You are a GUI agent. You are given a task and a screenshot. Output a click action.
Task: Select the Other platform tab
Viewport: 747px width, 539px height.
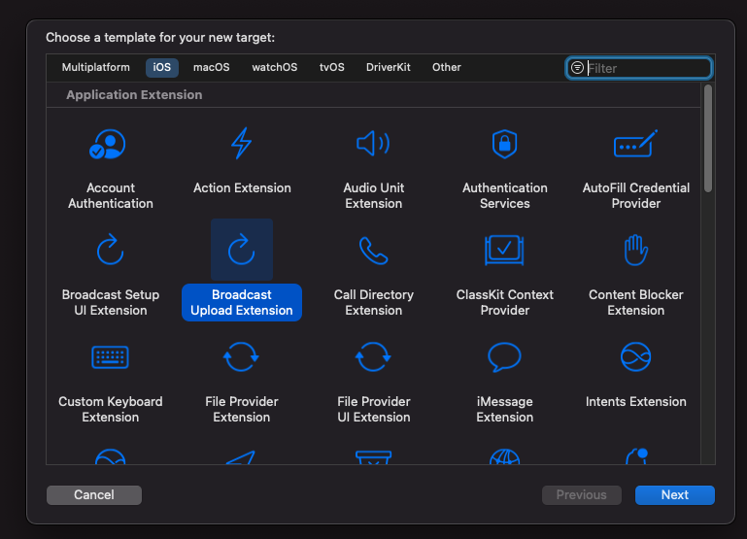click(x=447, y=68)
